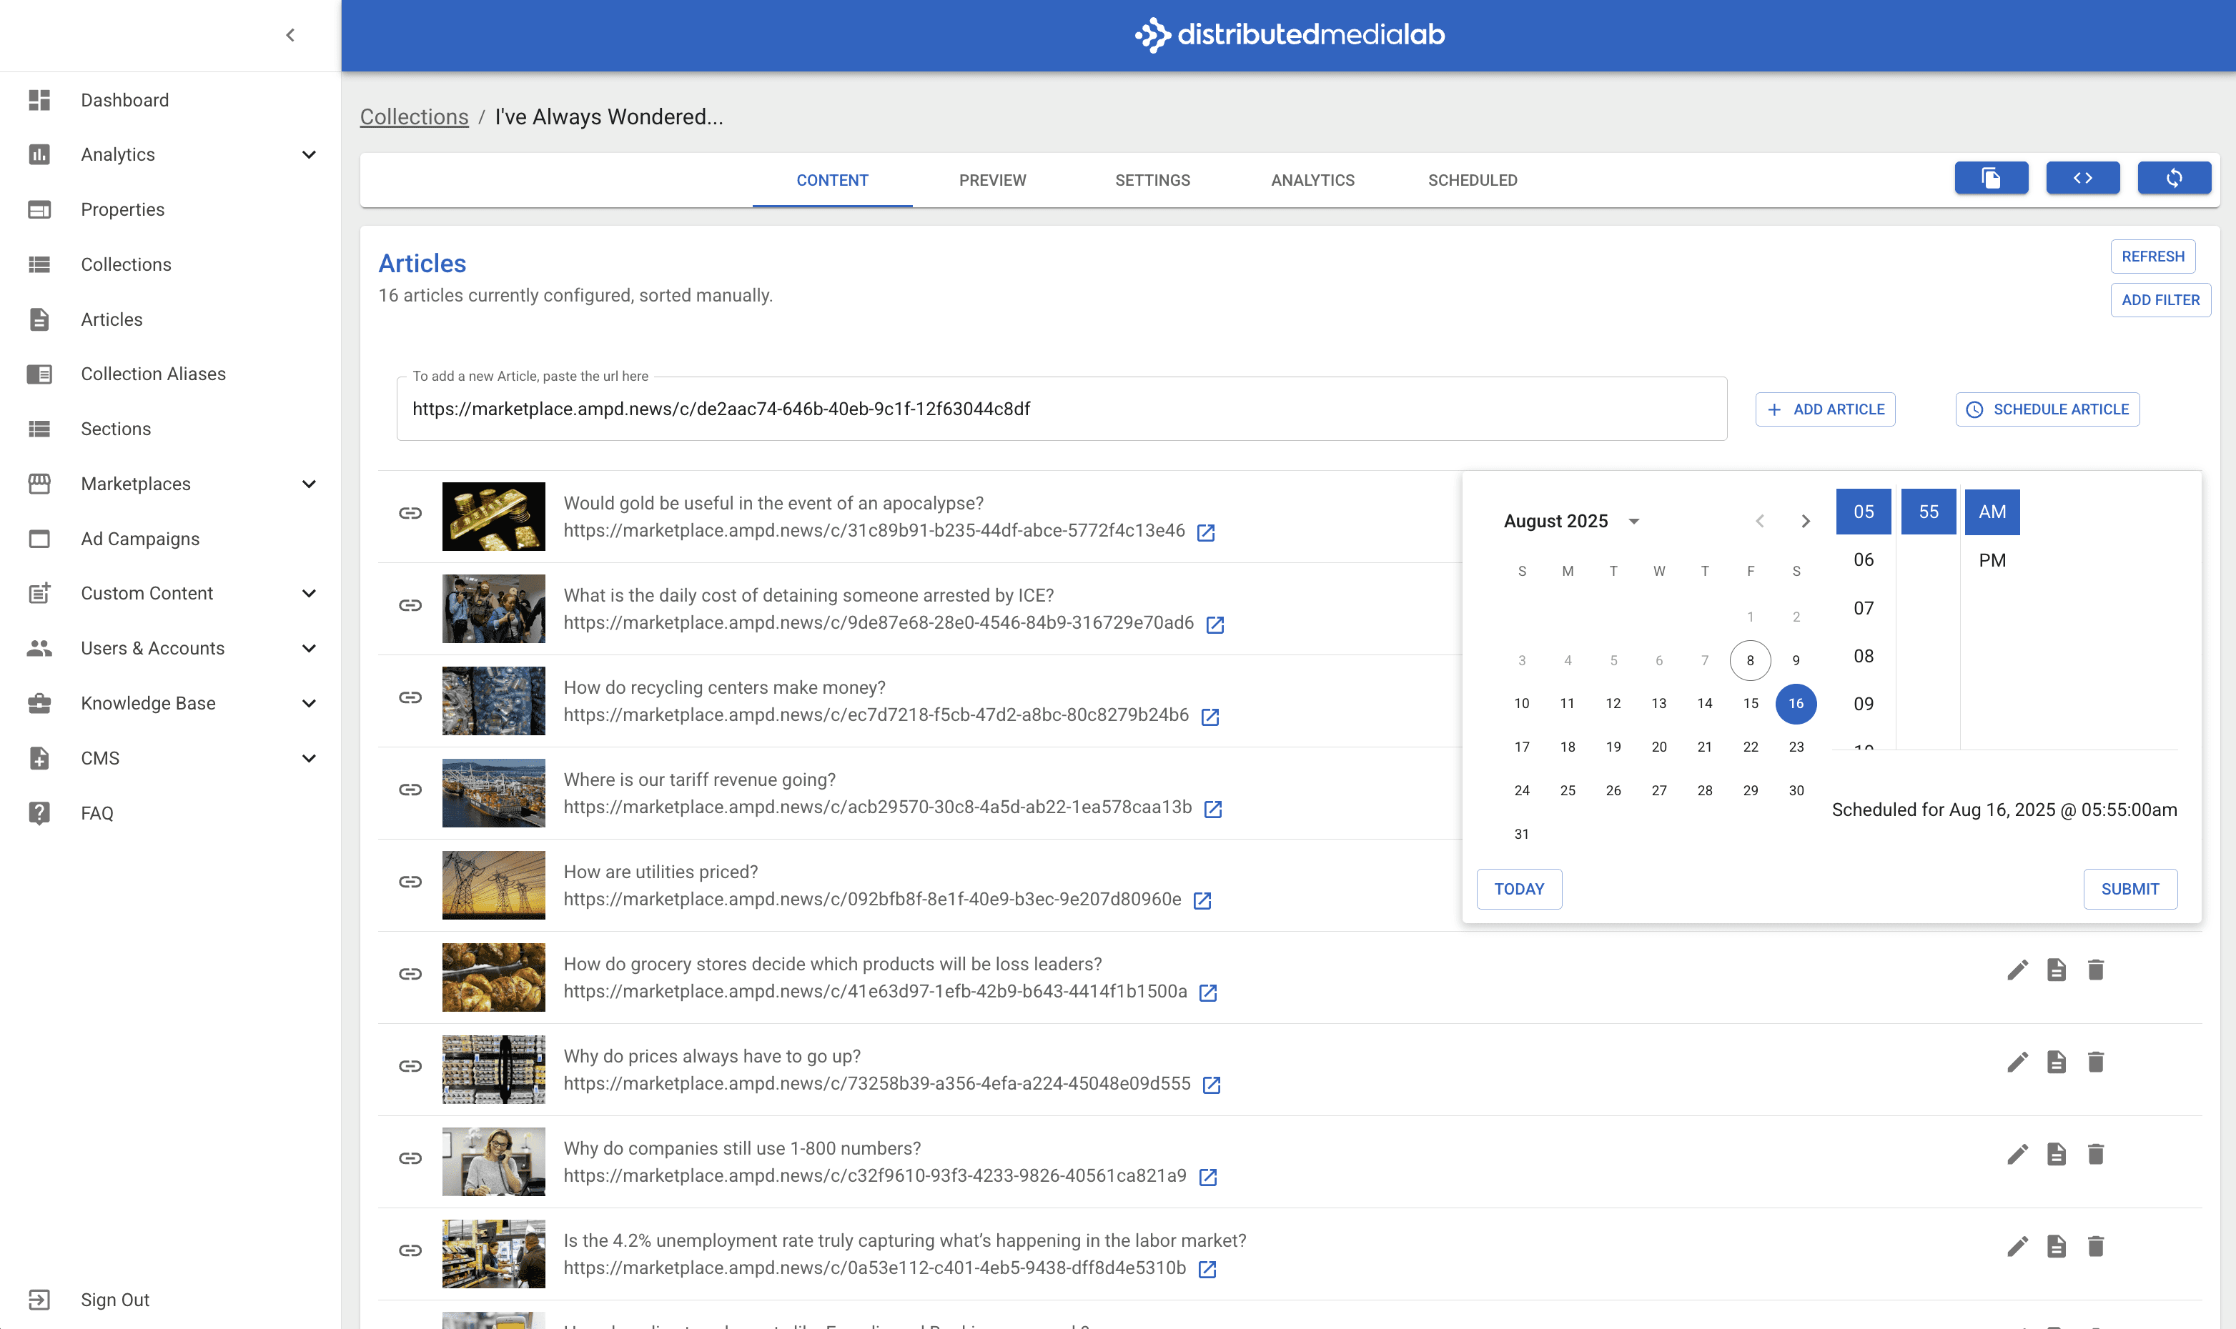Select PM in the time picker
Viewport: 2236px width, 1329px height.
click(1992, 561)
